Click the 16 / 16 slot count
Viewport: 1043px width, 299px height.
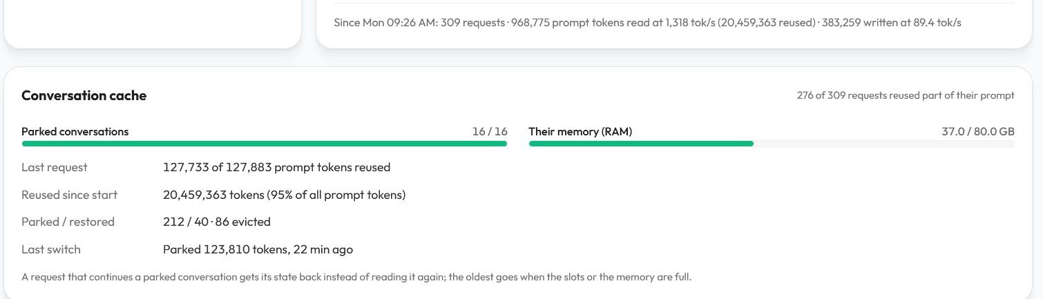click(490, 131)
